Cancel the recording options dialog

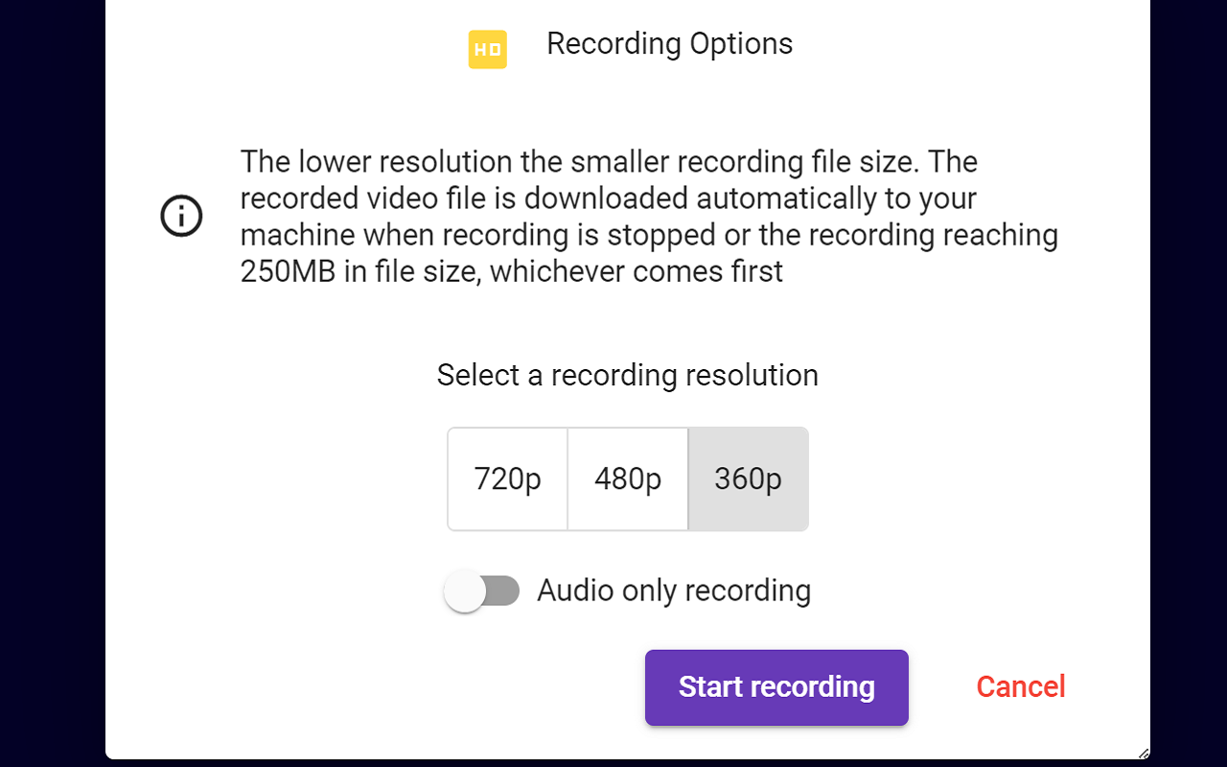point(1020,686)
